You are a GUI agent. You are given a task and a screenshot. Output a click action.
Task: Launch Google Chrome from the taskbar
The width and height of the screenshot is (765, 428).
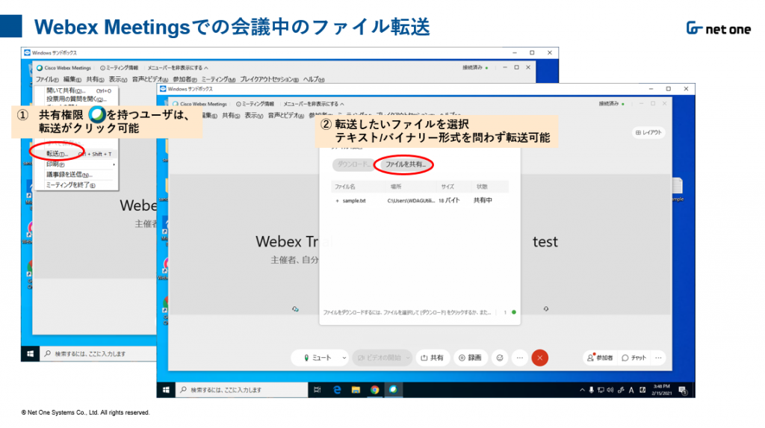tap(375, 390)
